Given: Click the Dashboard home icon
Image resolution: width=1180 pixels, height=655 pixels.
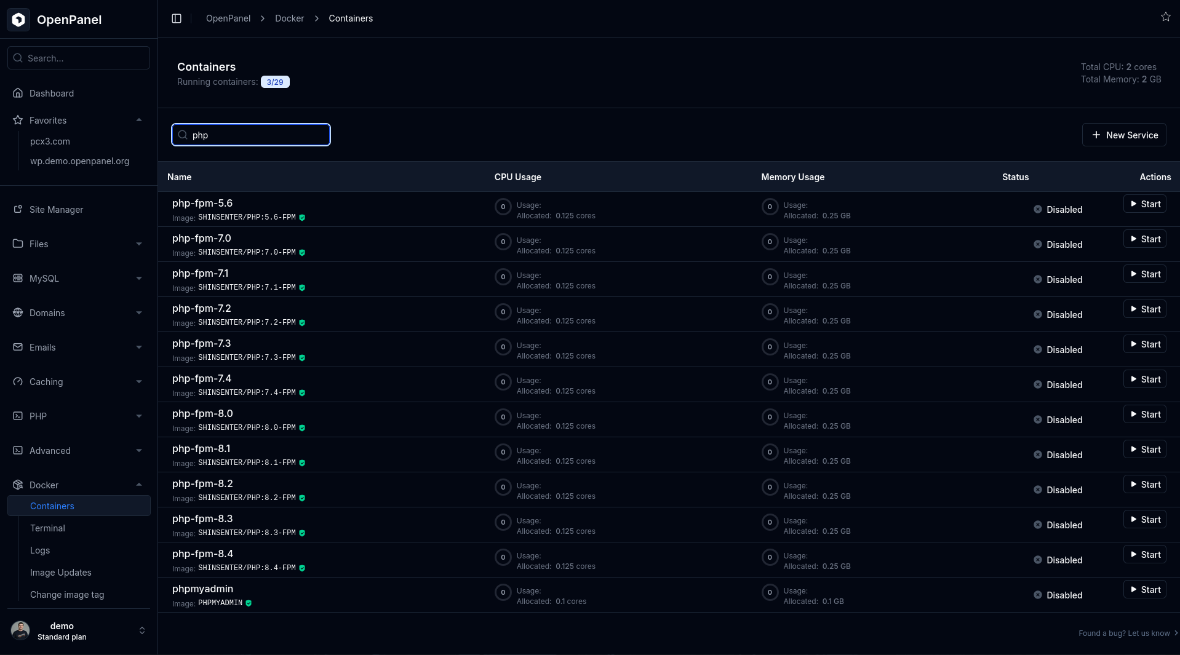Looking at the screenshot, I should (18, 93).
